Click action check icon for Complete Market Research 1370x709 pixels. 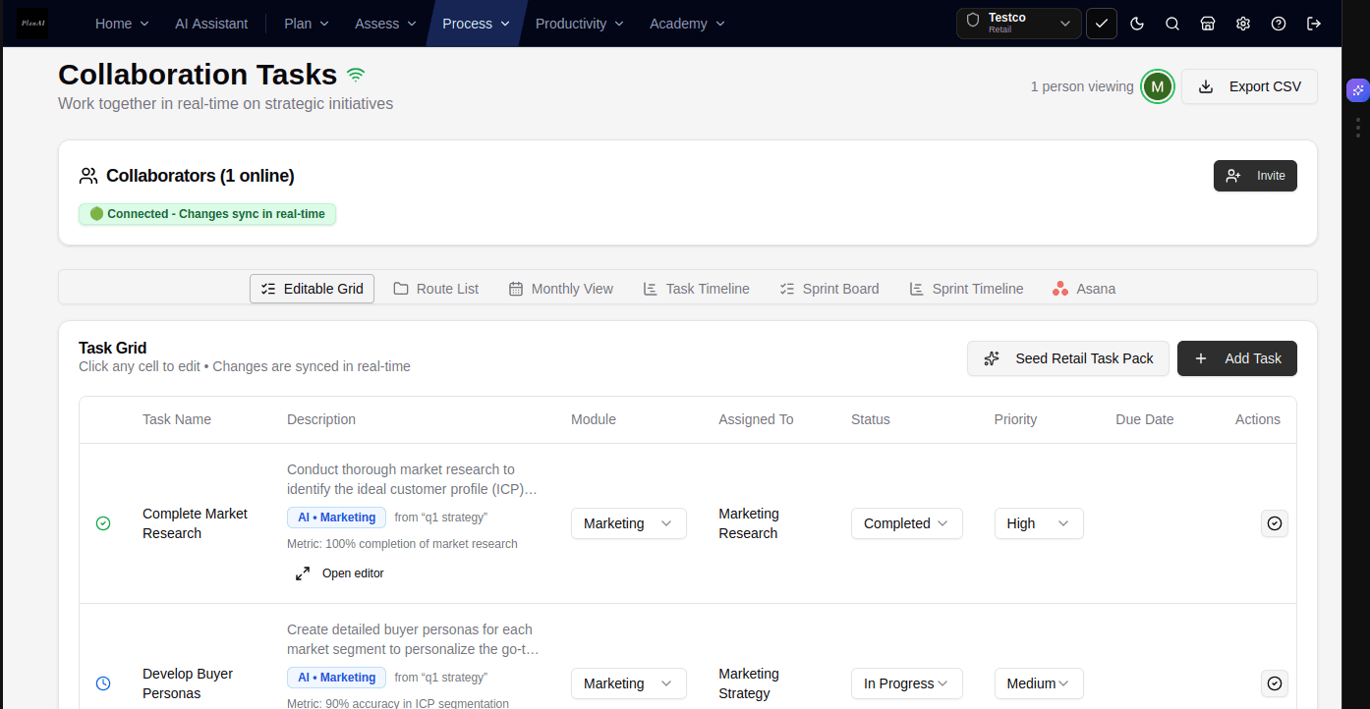click(x=1275, y=523)
